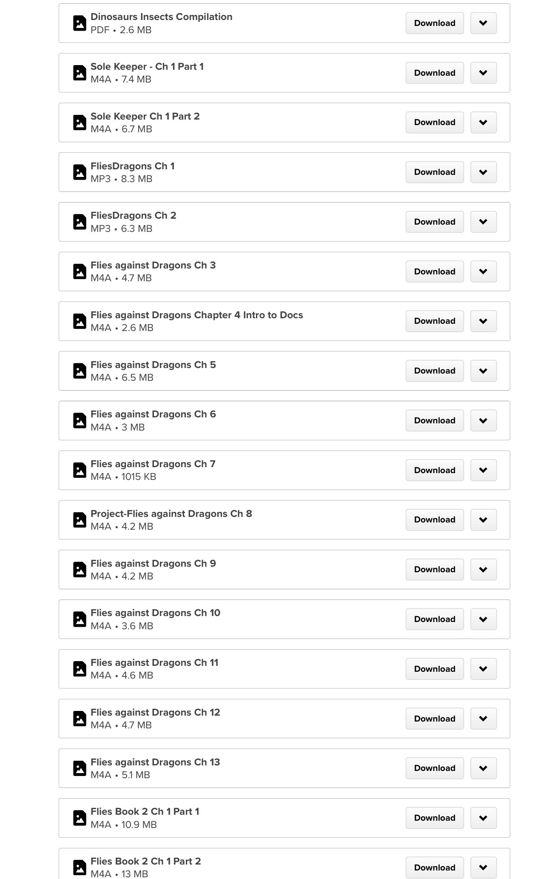Download Flies against Dragons Chapter 4 Intro to Docs
Viewport: 543px width, 879px height.
point(434,321)
